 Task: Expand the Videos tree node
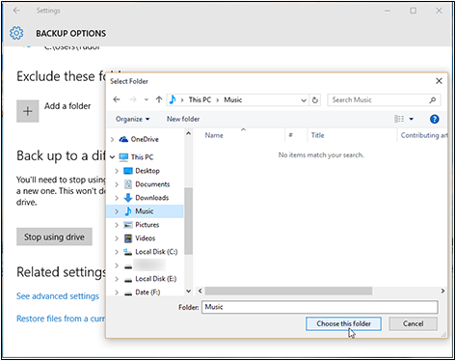click(117, 238)
